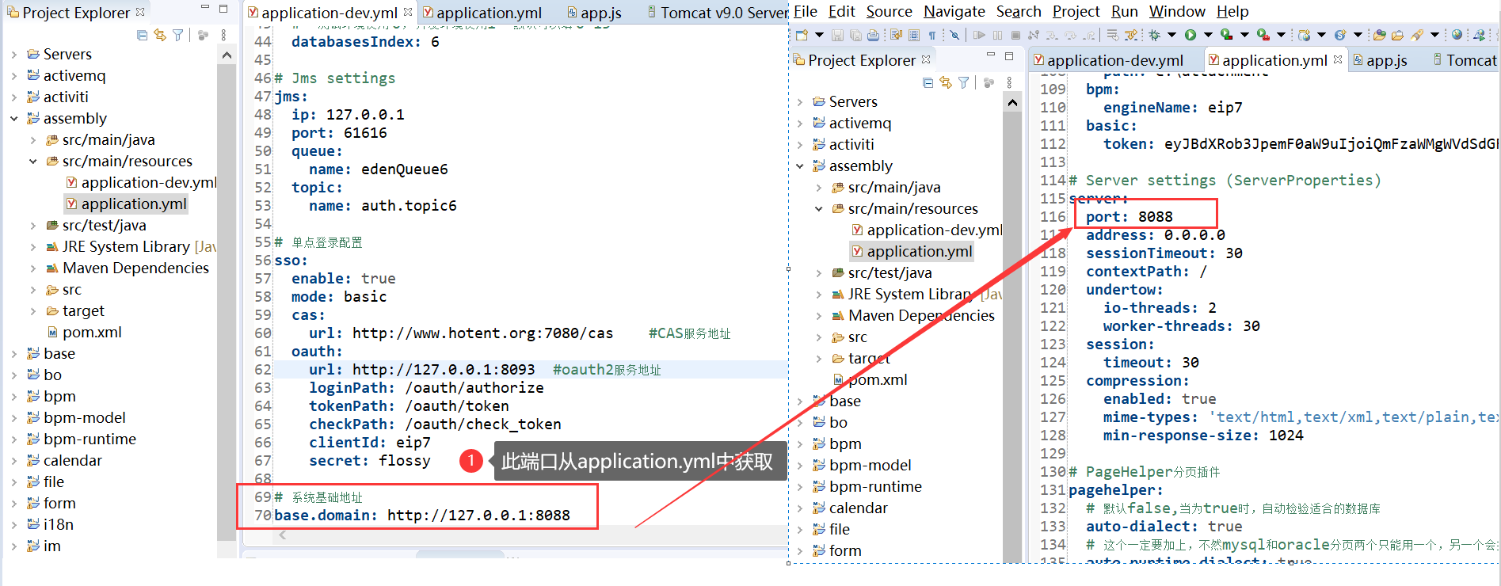Viewport: 1501px width, 586px height.
Task: Click the Coverage run icon
Action: click(1226, 35)
